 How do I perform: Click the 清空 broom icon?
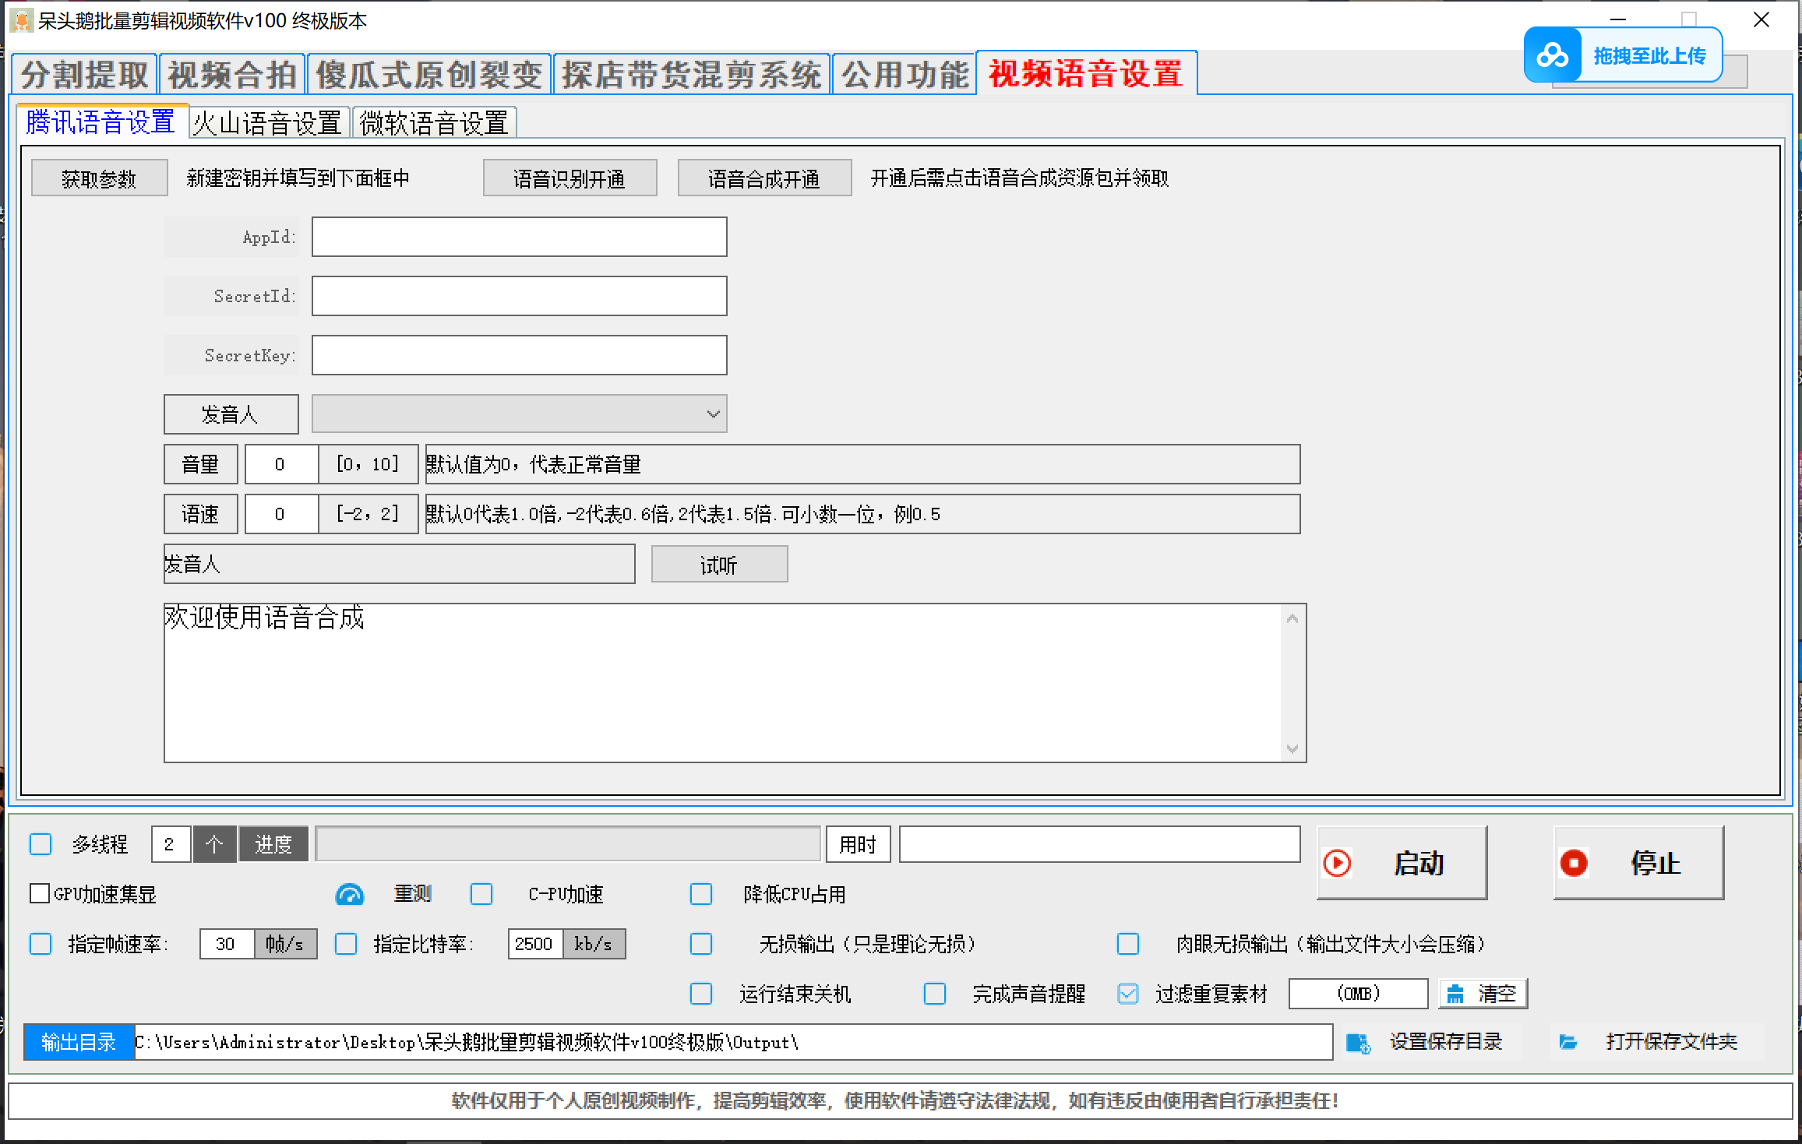pyautogui.click(x=1455, y=994)
